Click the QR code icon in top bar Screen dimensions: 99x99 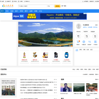19,1
